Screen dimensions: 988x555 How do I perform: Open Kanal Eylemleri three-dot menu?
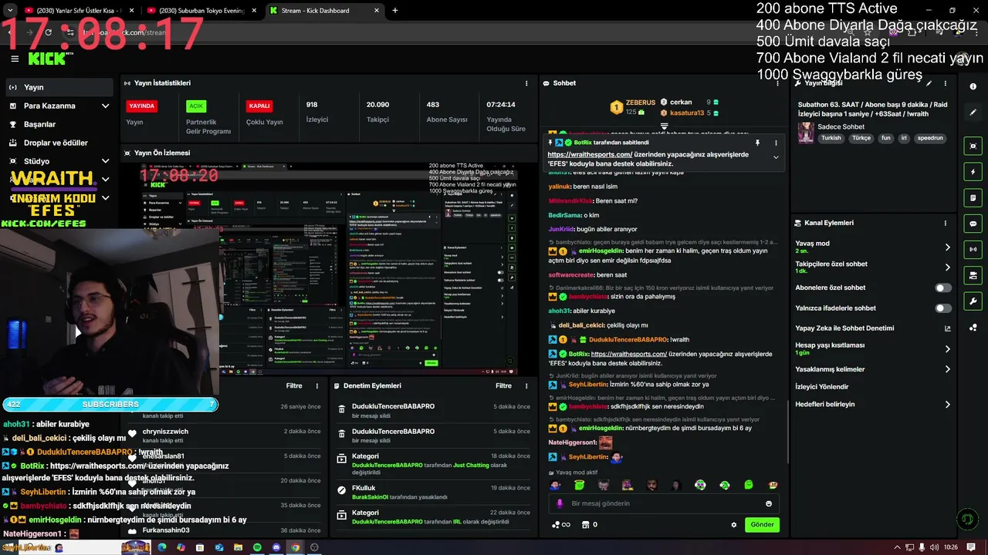coord(946,223)
